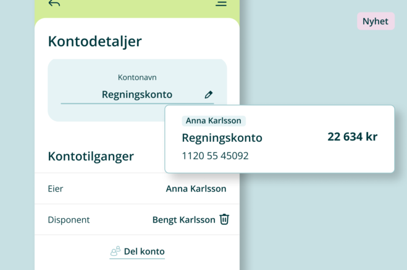Open the hamburger menu
Viewport: 407px width, 270px height.
[x=221, y=4]
